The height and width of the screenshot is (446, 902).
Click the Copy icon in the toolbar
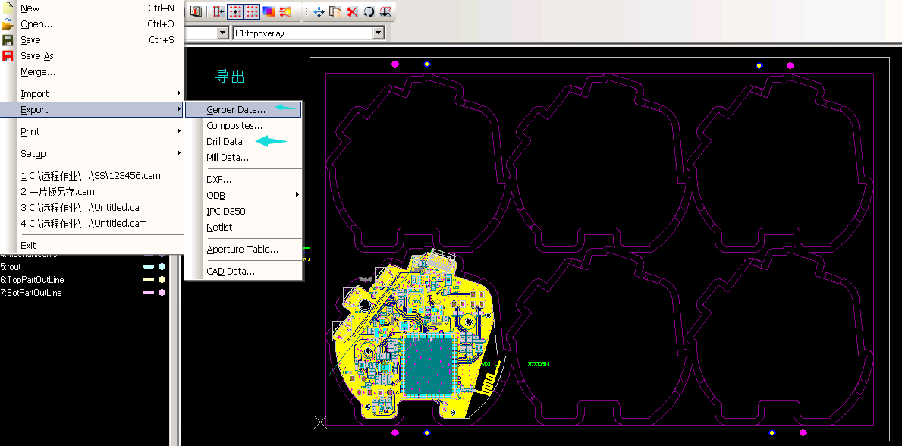[x=336, y=12]
